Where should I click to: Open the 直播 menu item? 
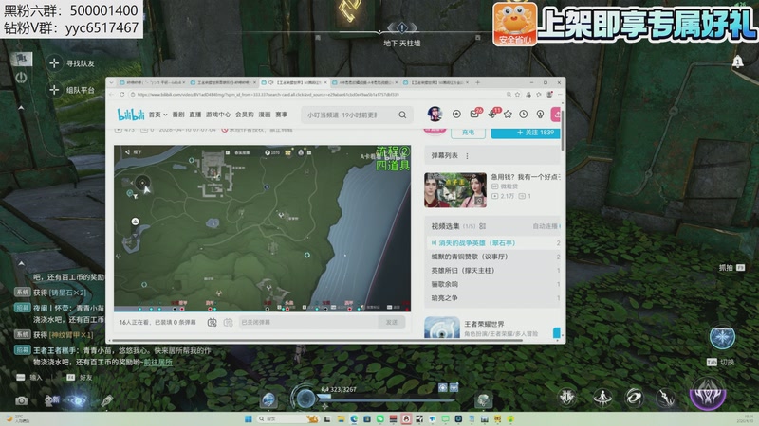(x=195, y=115)
